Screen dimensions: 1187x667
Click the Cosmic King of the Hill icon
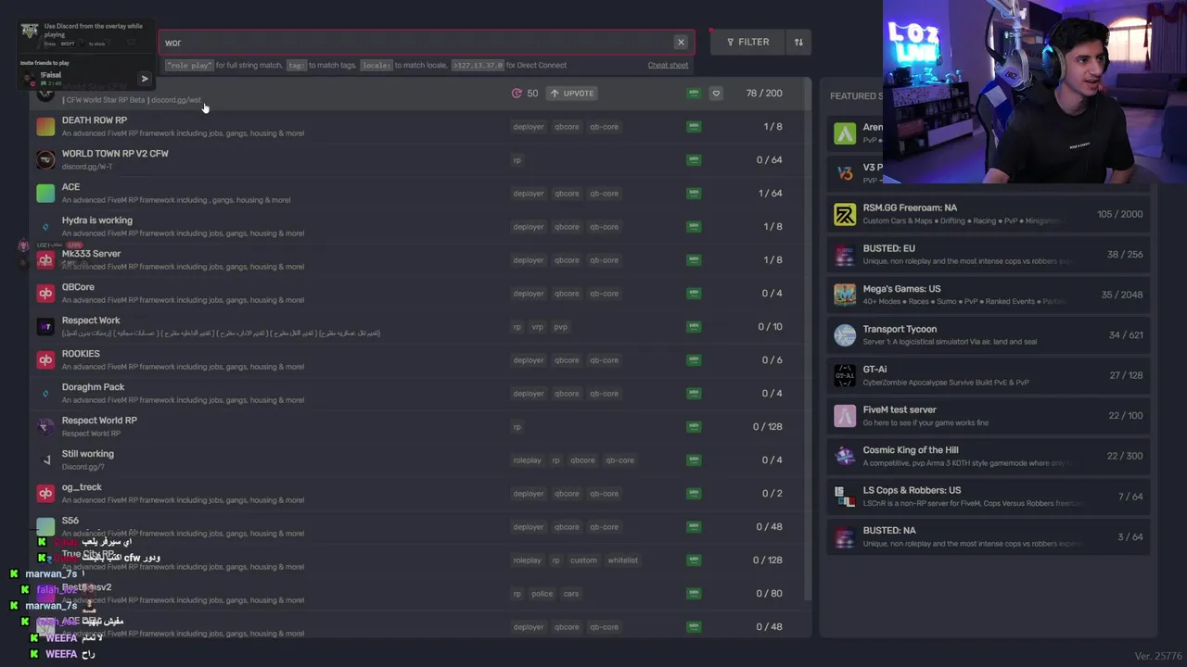845,456
